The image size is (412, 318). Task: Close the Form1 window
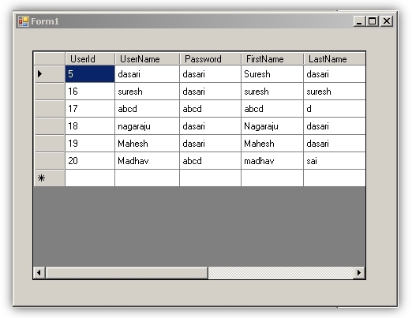pos(387,21)
